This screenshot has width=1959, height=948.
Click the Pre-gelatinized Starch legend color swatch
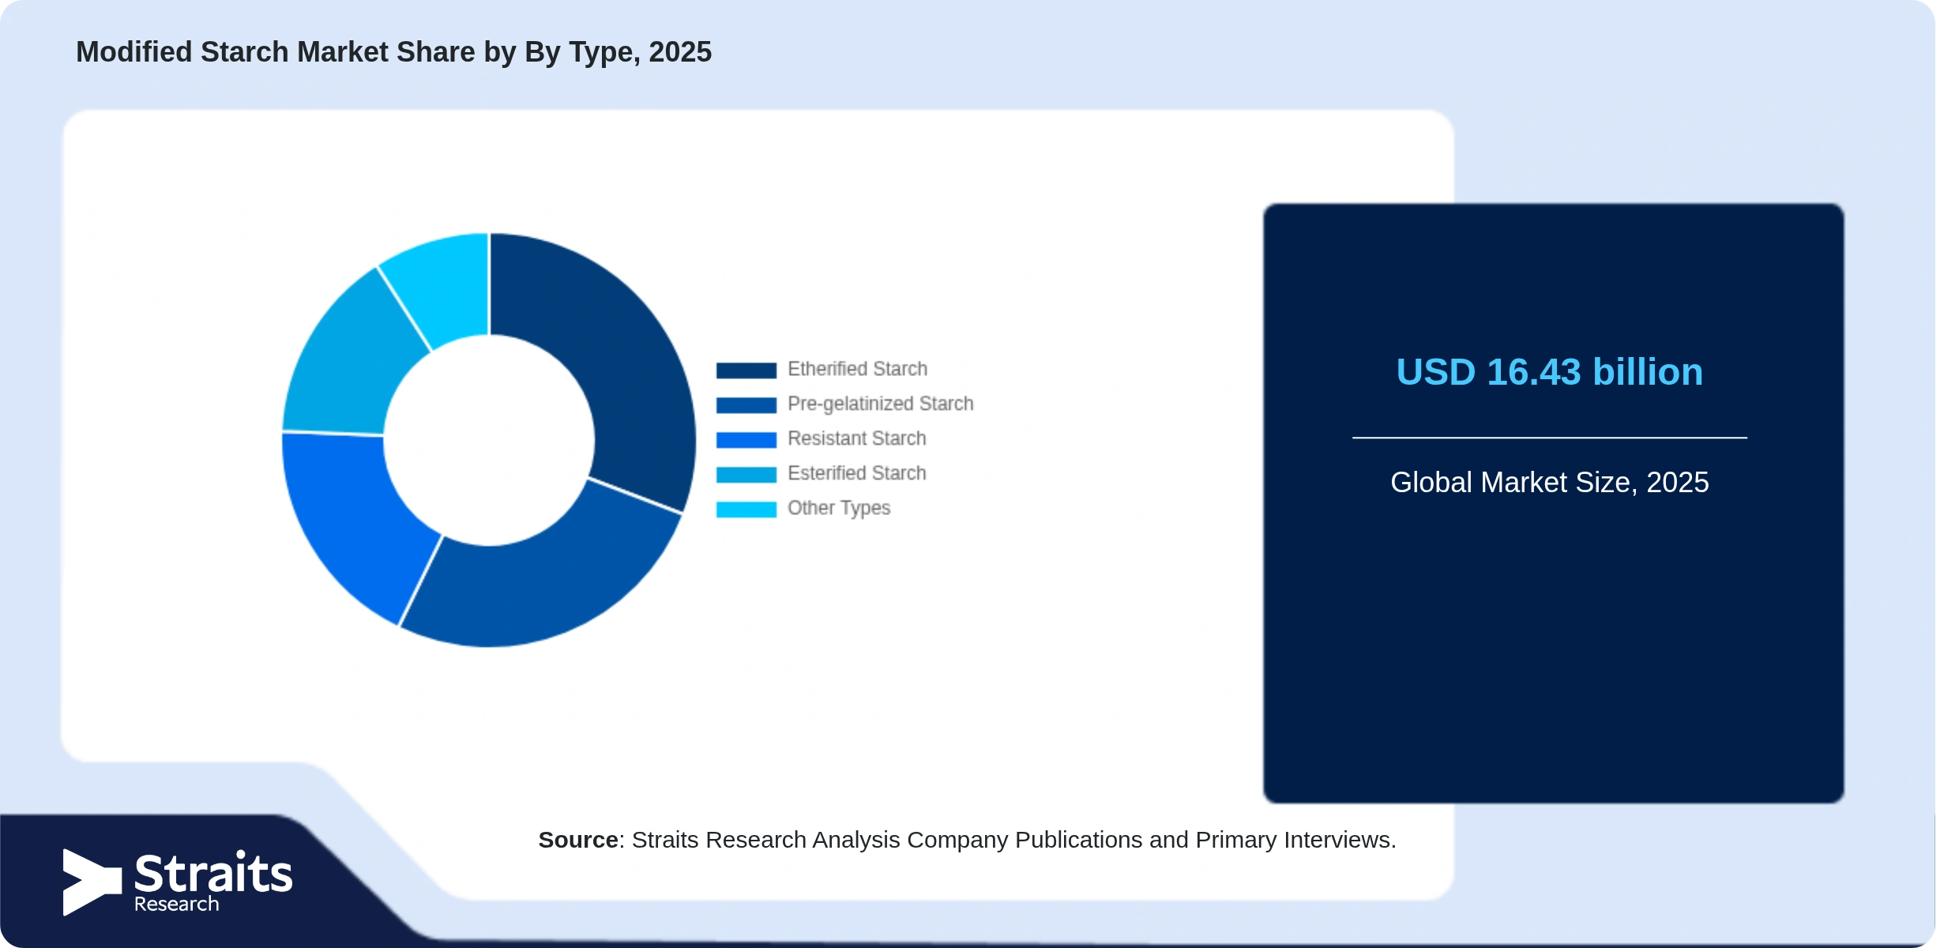point(746,404)
